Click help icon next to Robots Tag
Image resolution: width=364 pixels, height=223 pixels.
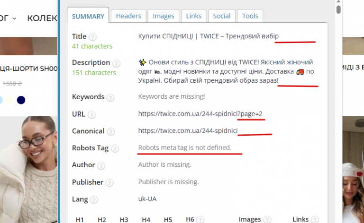[x=115, y=148]
